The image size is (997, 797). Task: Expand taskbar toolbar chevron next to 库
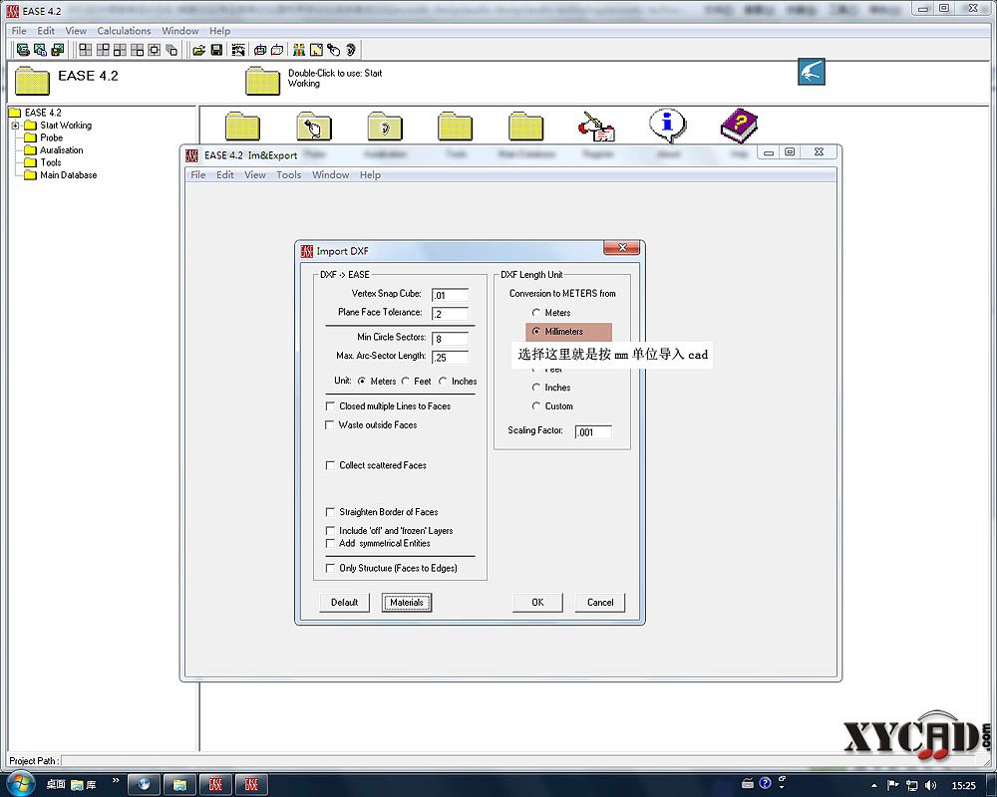[115, 780]
